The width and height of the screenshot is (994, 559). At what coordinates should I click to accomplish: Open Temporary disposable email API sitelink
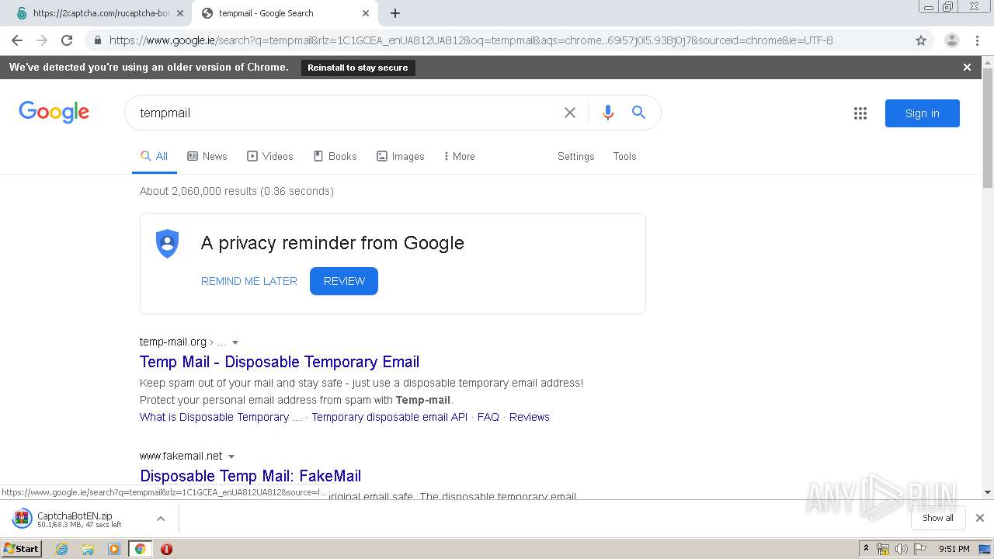[x=390, y=417]
